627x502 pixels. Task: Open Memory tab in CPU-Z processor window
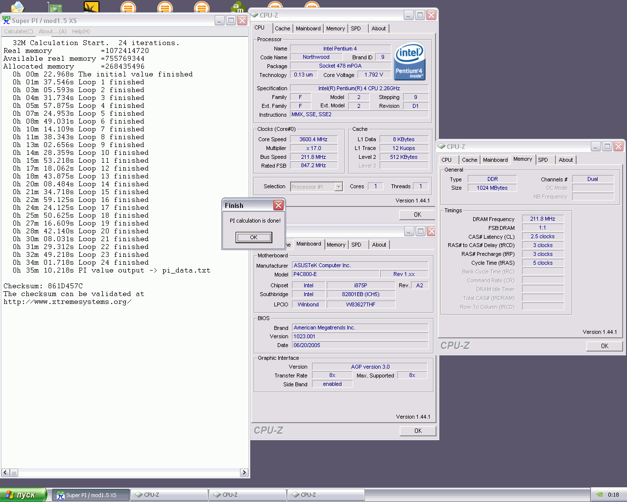coord(336,28)
